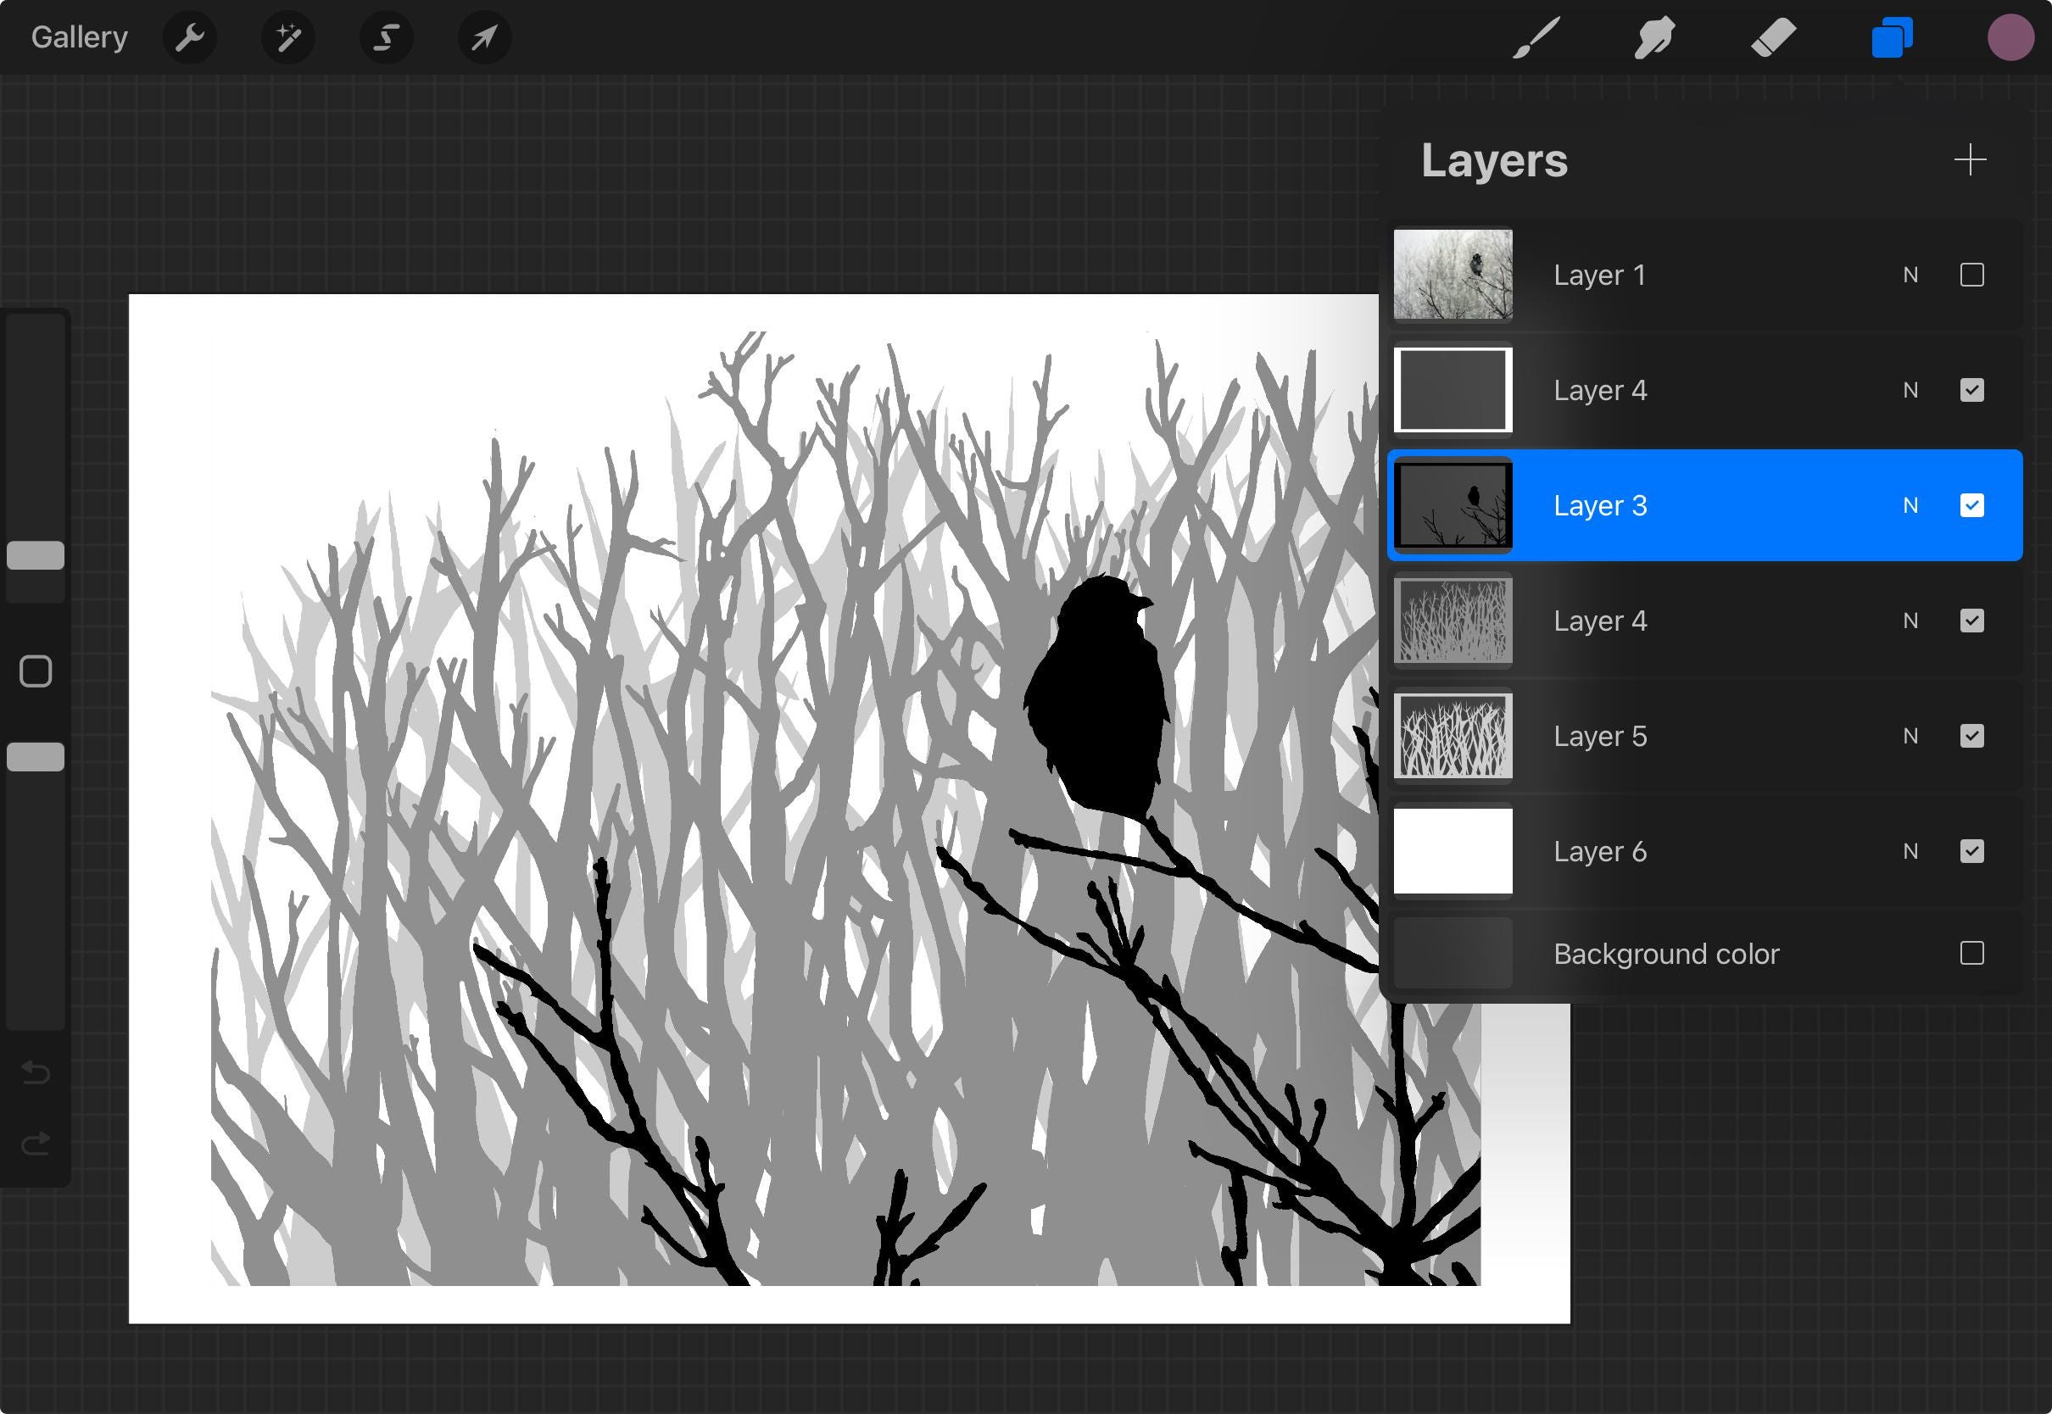Hide Layer 6 using its checkbox
The height and width of the screenshot is (1414, 2052).
click(x=1971, y=851)
